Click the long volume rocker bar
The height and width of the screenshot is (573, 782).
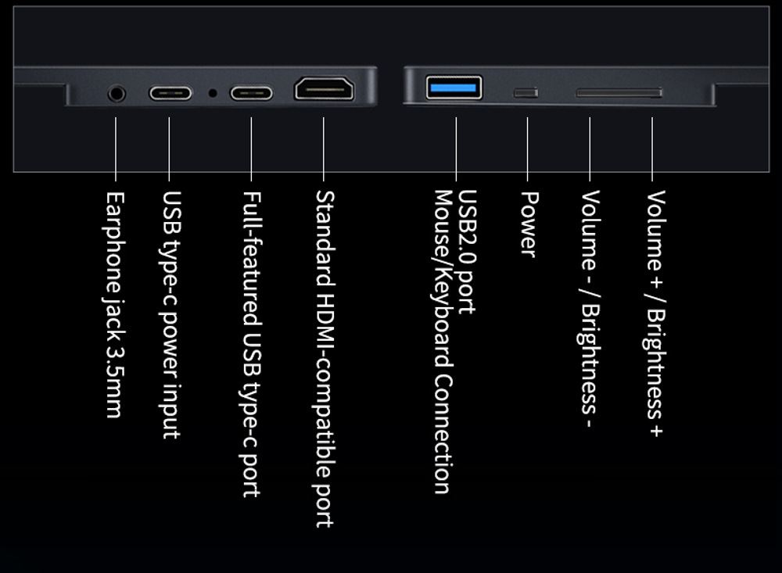619,93
